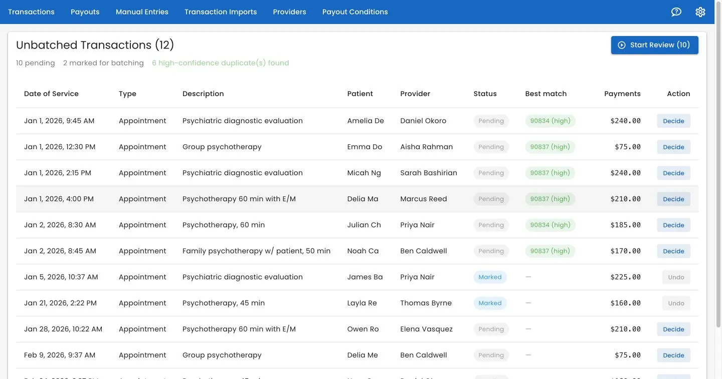This screenshot has width=722, height=379.
Task: Click the Payments column header
Action: [x=622, y=94]
